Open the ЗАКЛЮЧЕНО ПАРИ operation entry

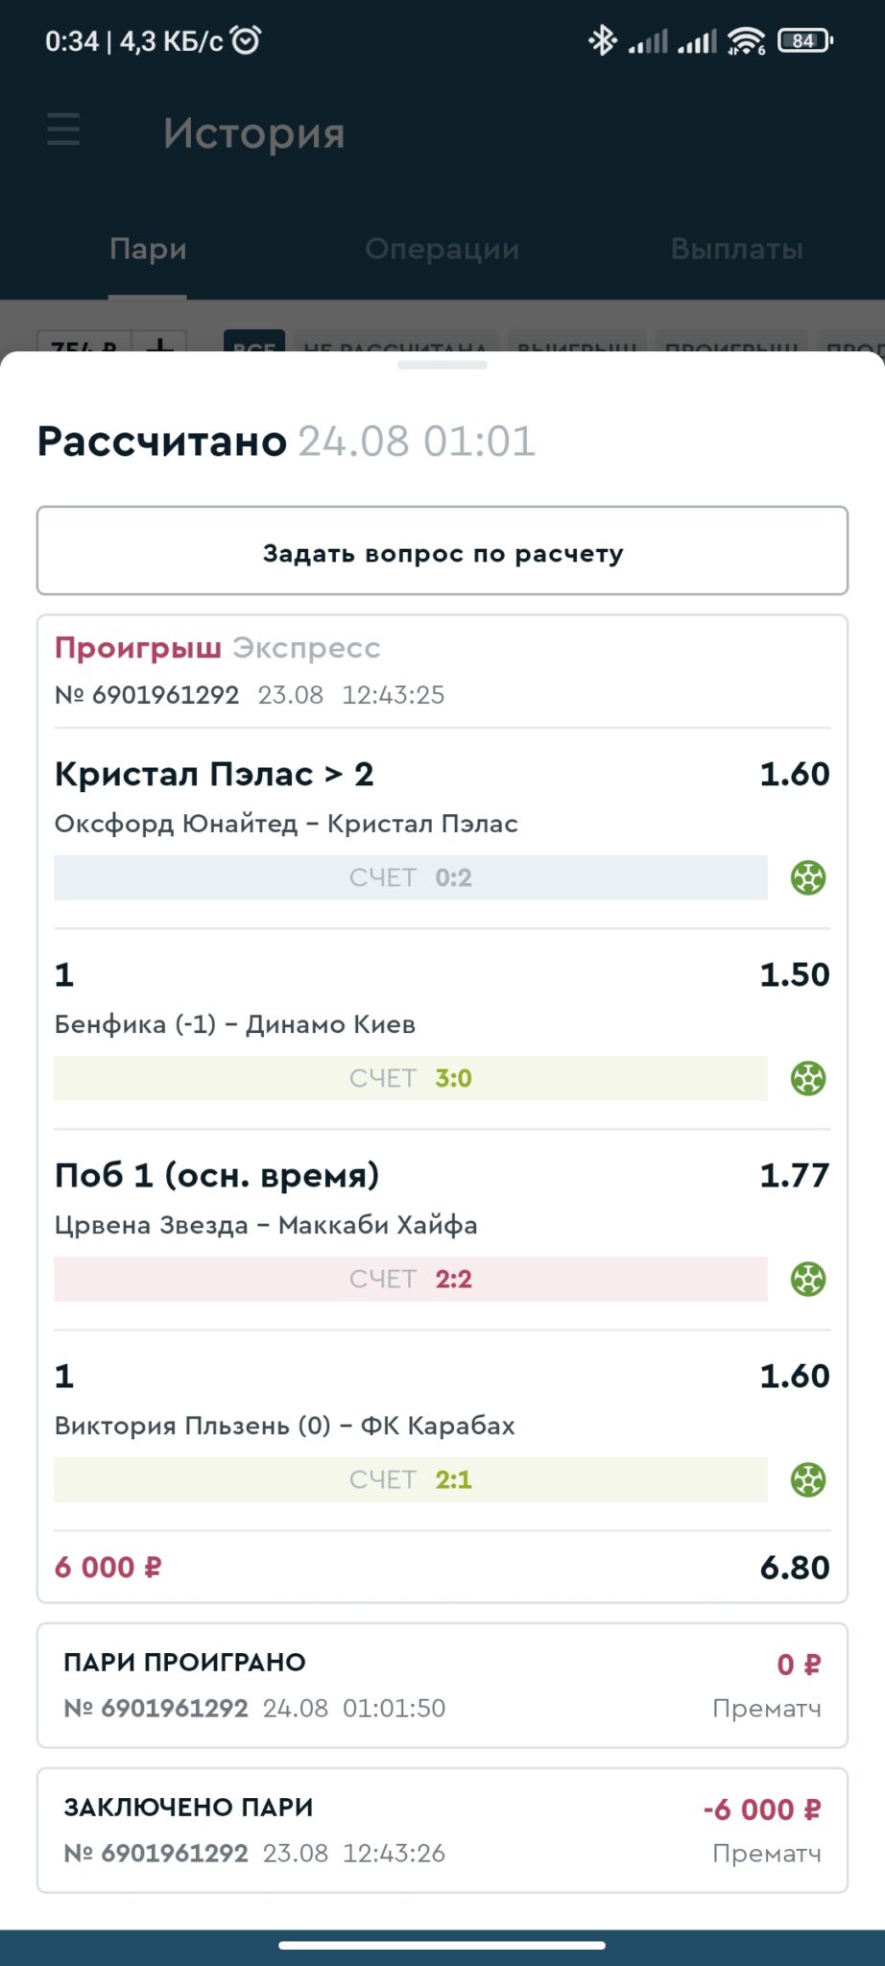click(442, 1830)
